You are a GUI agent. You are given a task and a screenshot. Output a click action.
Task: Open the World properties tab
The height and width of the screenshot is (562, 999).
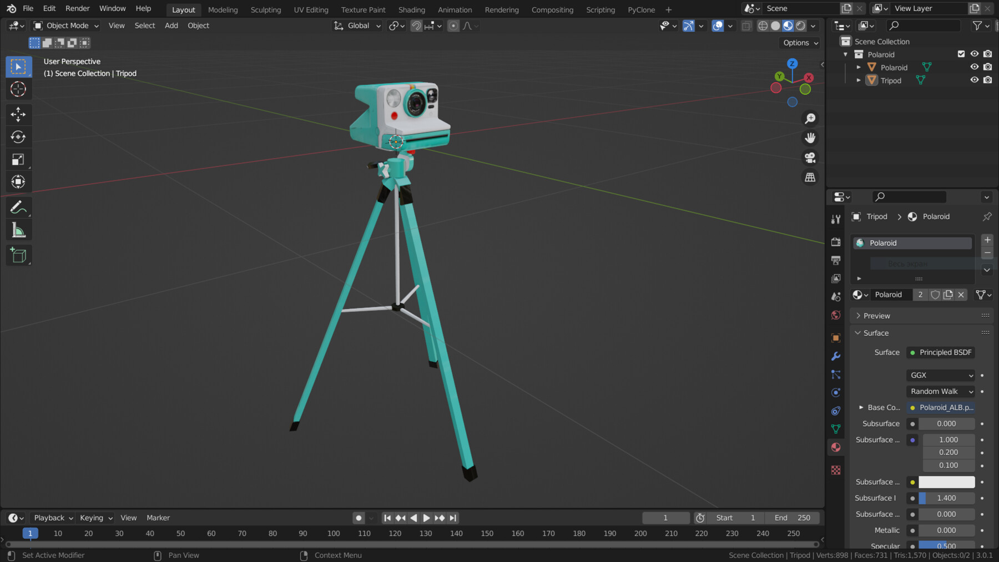pos(835,315)
